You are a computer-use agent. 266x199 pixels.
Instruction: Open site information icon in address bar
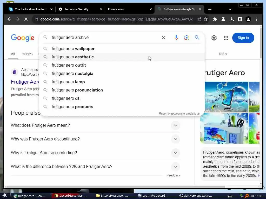pyautogui.click(x=36, y=19)
